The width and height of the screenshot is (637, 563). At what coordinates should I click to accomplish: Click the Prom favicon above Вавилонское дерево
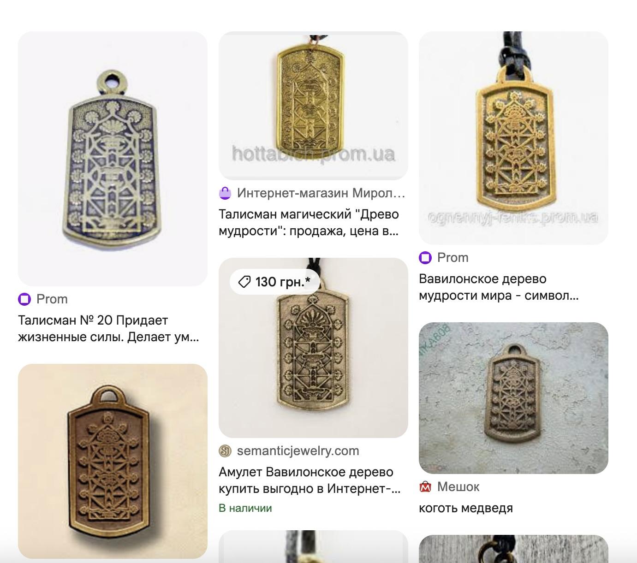point(425,257)
